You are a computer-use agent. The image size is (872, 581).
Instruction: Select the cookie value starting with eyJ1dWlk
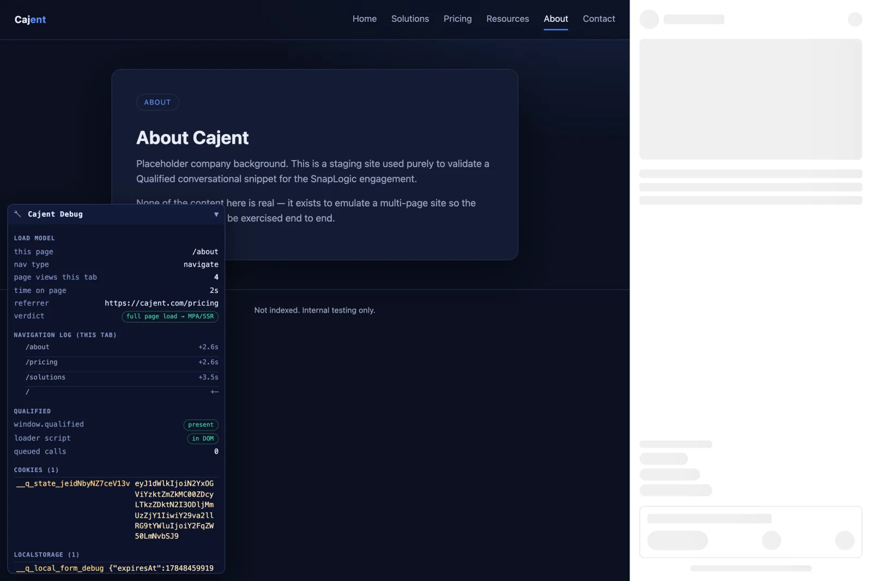(x=174, y=510)
